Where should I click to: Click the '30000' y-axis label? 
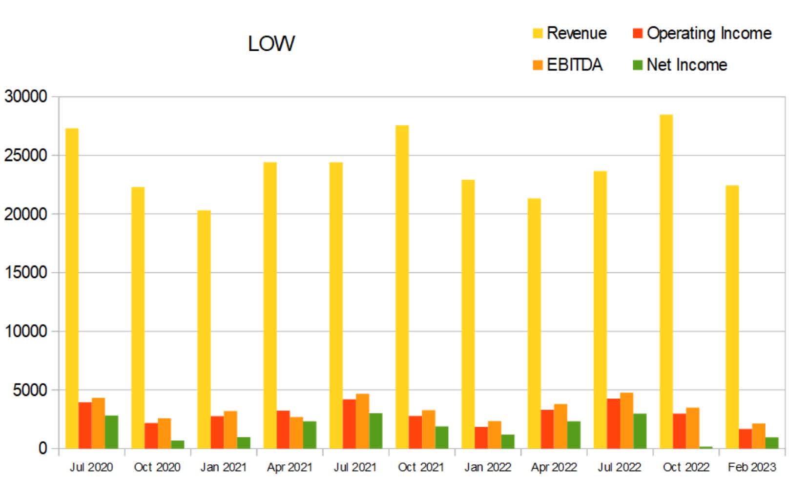point(26,97)
